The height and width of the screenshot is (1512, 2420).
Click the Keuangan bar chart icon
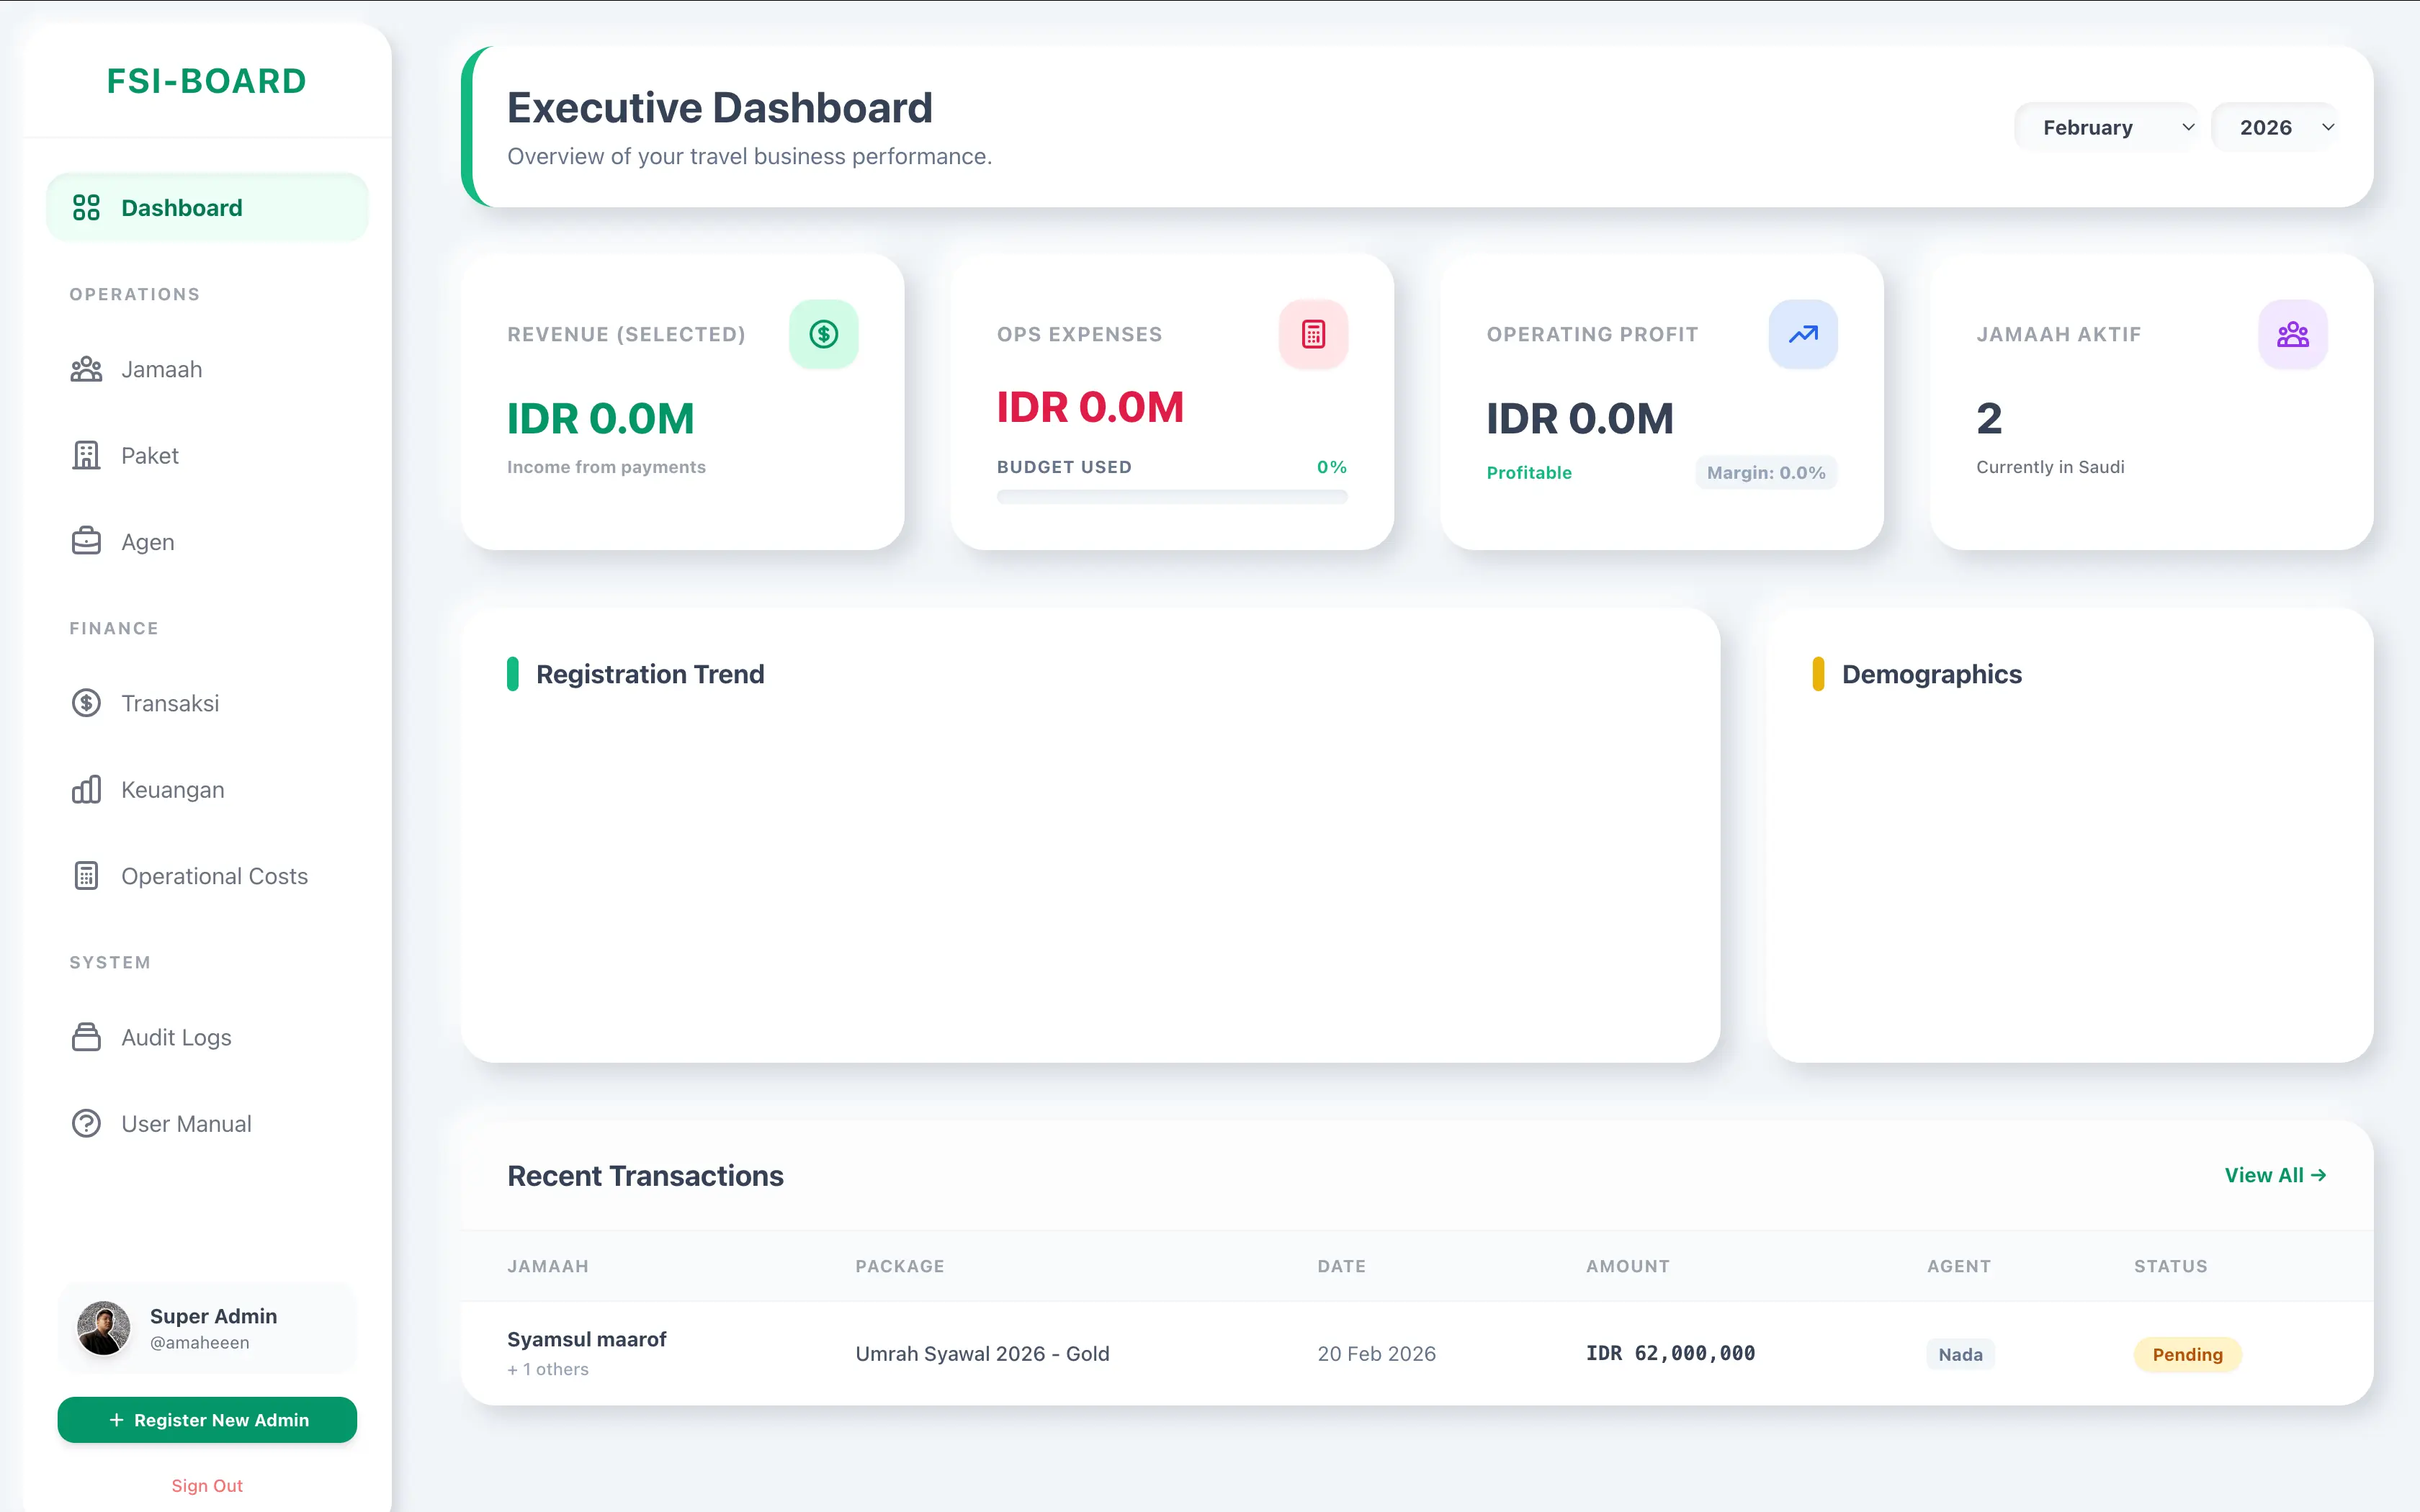86,790
